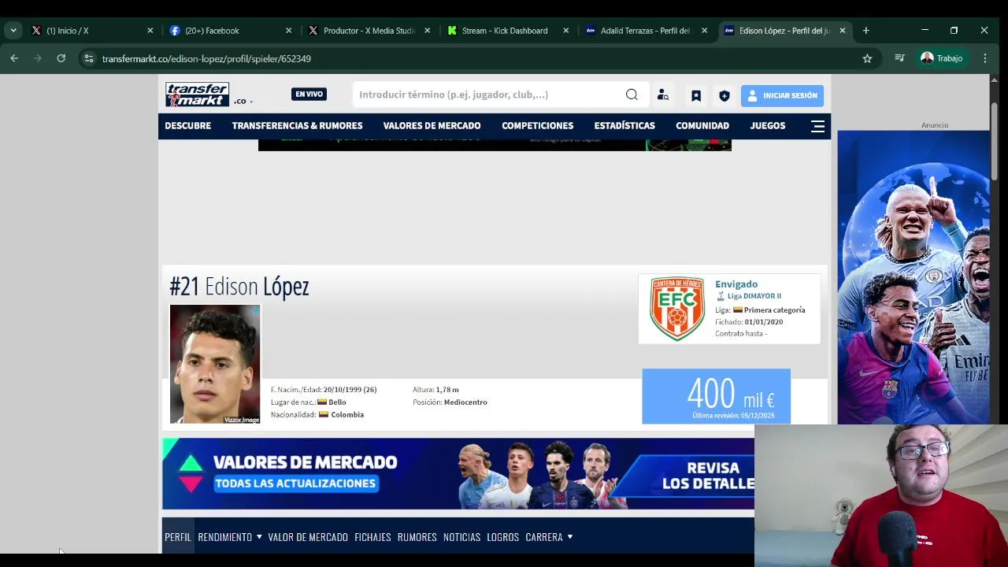1008x567 pixels.
Task: Click the search magnifier icon
Action: pyautogui.click(x=632, y=94)
